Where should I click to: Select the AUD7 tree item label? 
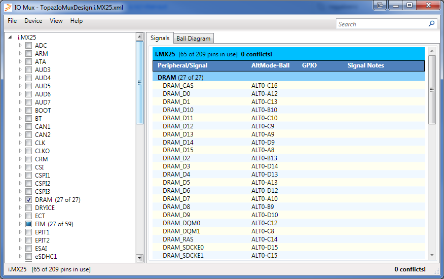click(43, 102)
